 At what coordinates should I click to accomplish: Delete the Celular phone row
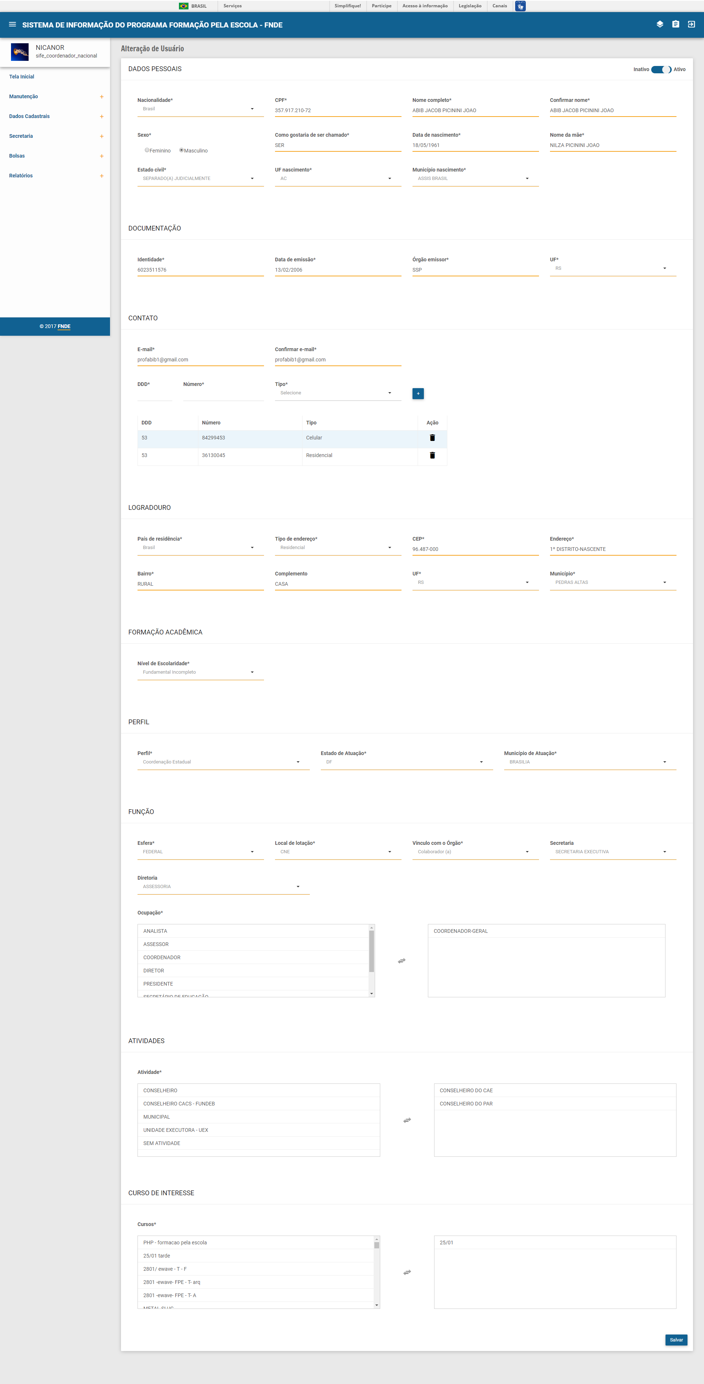coord(432,438)
